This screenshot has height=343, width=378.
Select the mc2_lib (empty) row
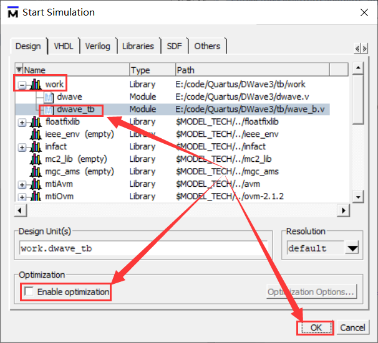coord(76,159)
